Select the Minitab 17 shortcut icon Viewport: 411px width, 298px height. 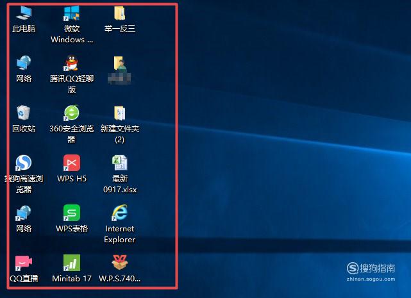click(72, 263)
